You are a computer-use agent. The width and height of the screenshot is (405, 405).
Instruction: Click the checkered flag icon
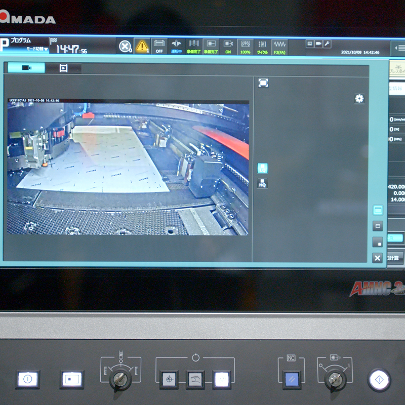(54, 40)
